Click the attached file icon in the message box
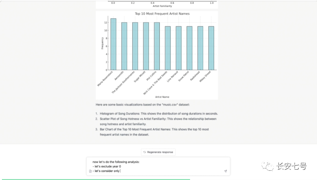Viewport: 317px width, 180px height. pyautogui.click(x=90, y=171)
